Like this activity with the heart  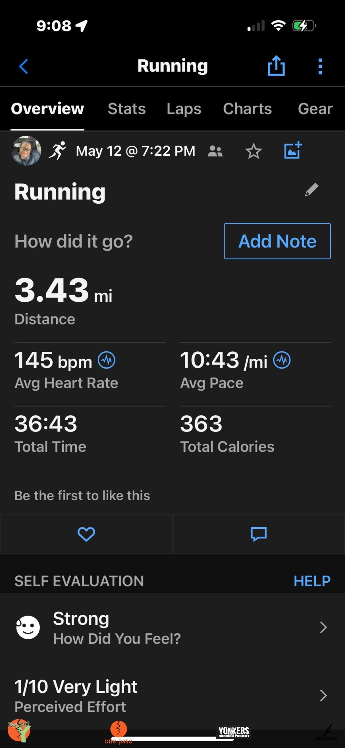tap(86, 534)
